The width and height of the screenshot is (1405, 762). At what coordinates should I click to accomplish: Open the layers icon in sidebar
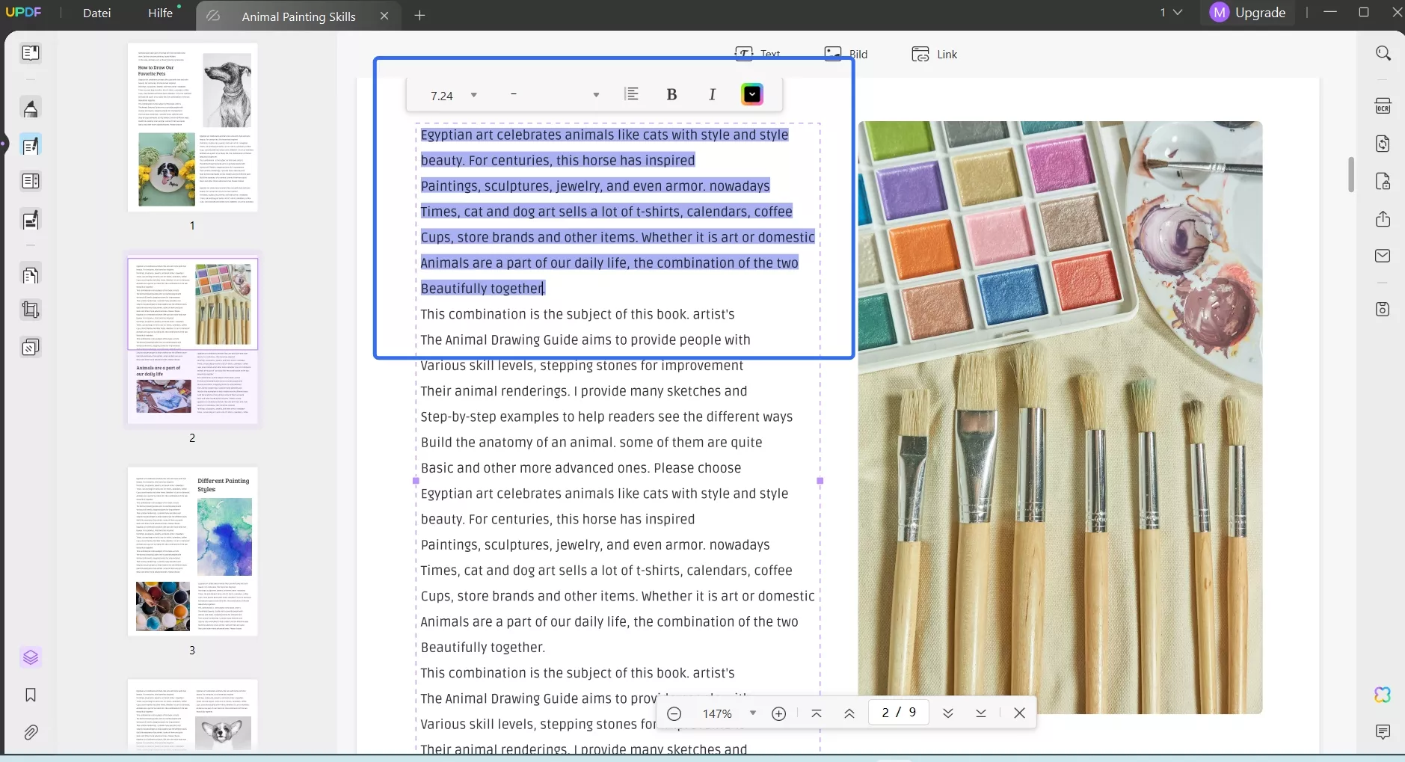coord(31,657)
